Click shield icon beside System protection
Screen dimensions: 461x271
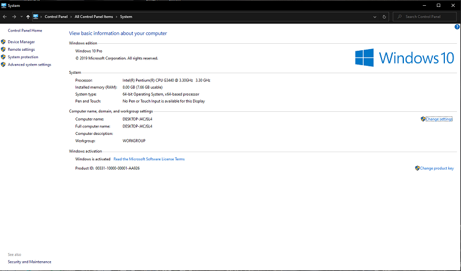pyautogui.click(x=3, y=57)
